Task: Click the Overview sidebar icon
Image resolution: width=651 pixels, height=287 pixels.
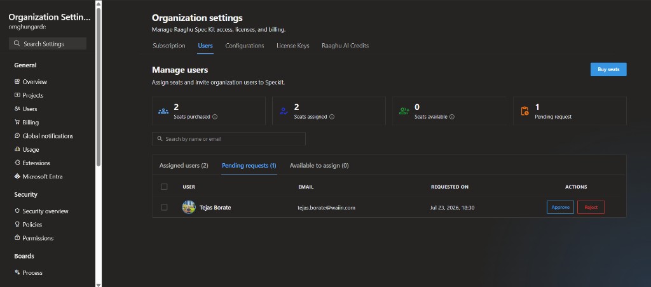Action: tap(17, 82)
